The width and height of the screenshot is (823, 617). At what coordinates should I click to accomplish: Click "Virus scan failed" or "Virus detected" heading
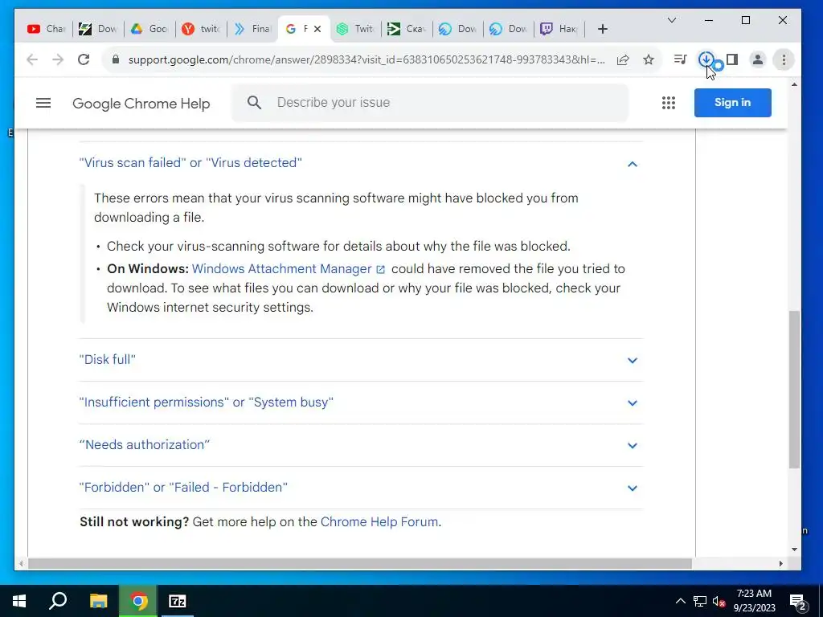(x=190, y=162)
